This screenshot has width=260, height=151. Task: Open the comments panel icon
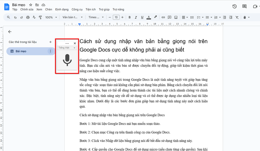[244, 7]
